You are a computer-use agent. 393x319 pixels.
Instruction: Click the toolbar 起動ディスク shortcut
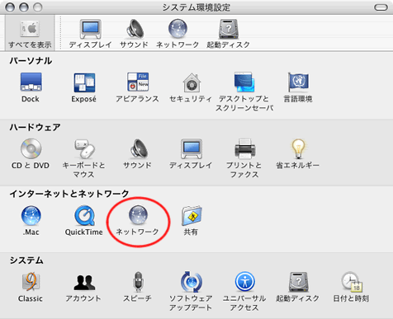[228, 34]
